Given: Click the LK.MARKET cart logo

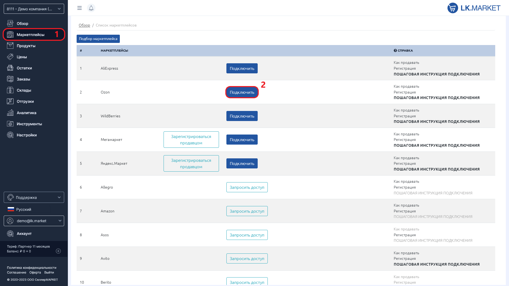Looking at the screenshot, I should [x=453, y=8].
